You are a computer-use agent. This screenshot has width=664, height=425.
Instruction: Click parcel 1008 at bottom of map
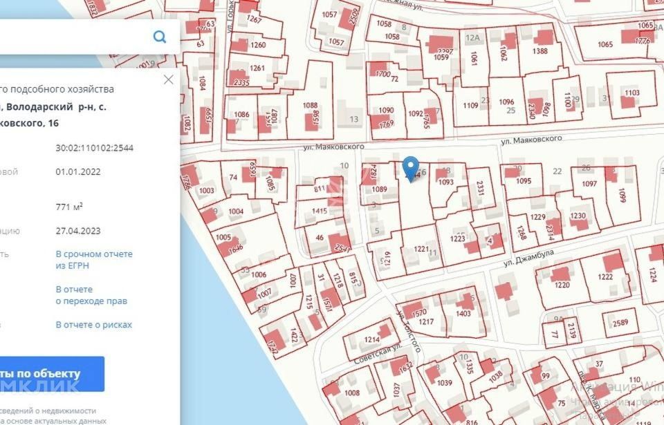pos(351,393)
